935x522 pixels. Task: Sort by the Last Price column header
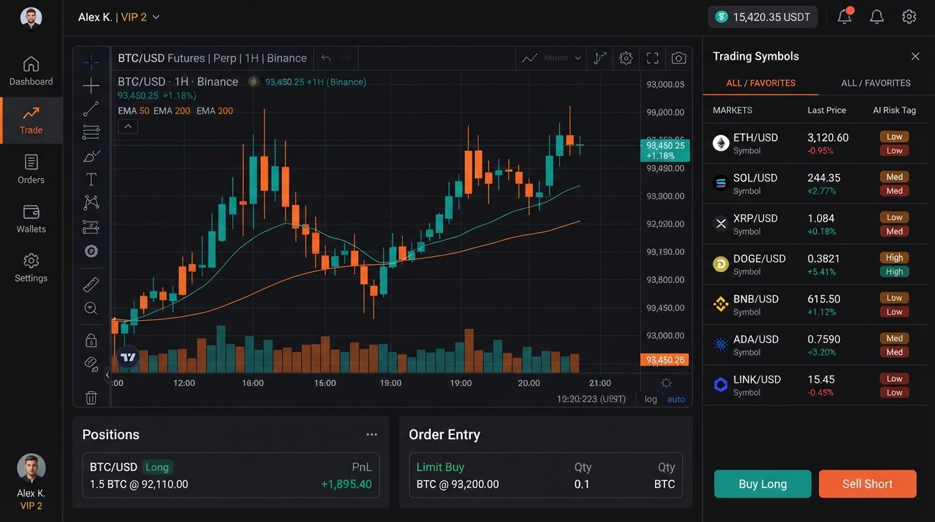point(826,110)
